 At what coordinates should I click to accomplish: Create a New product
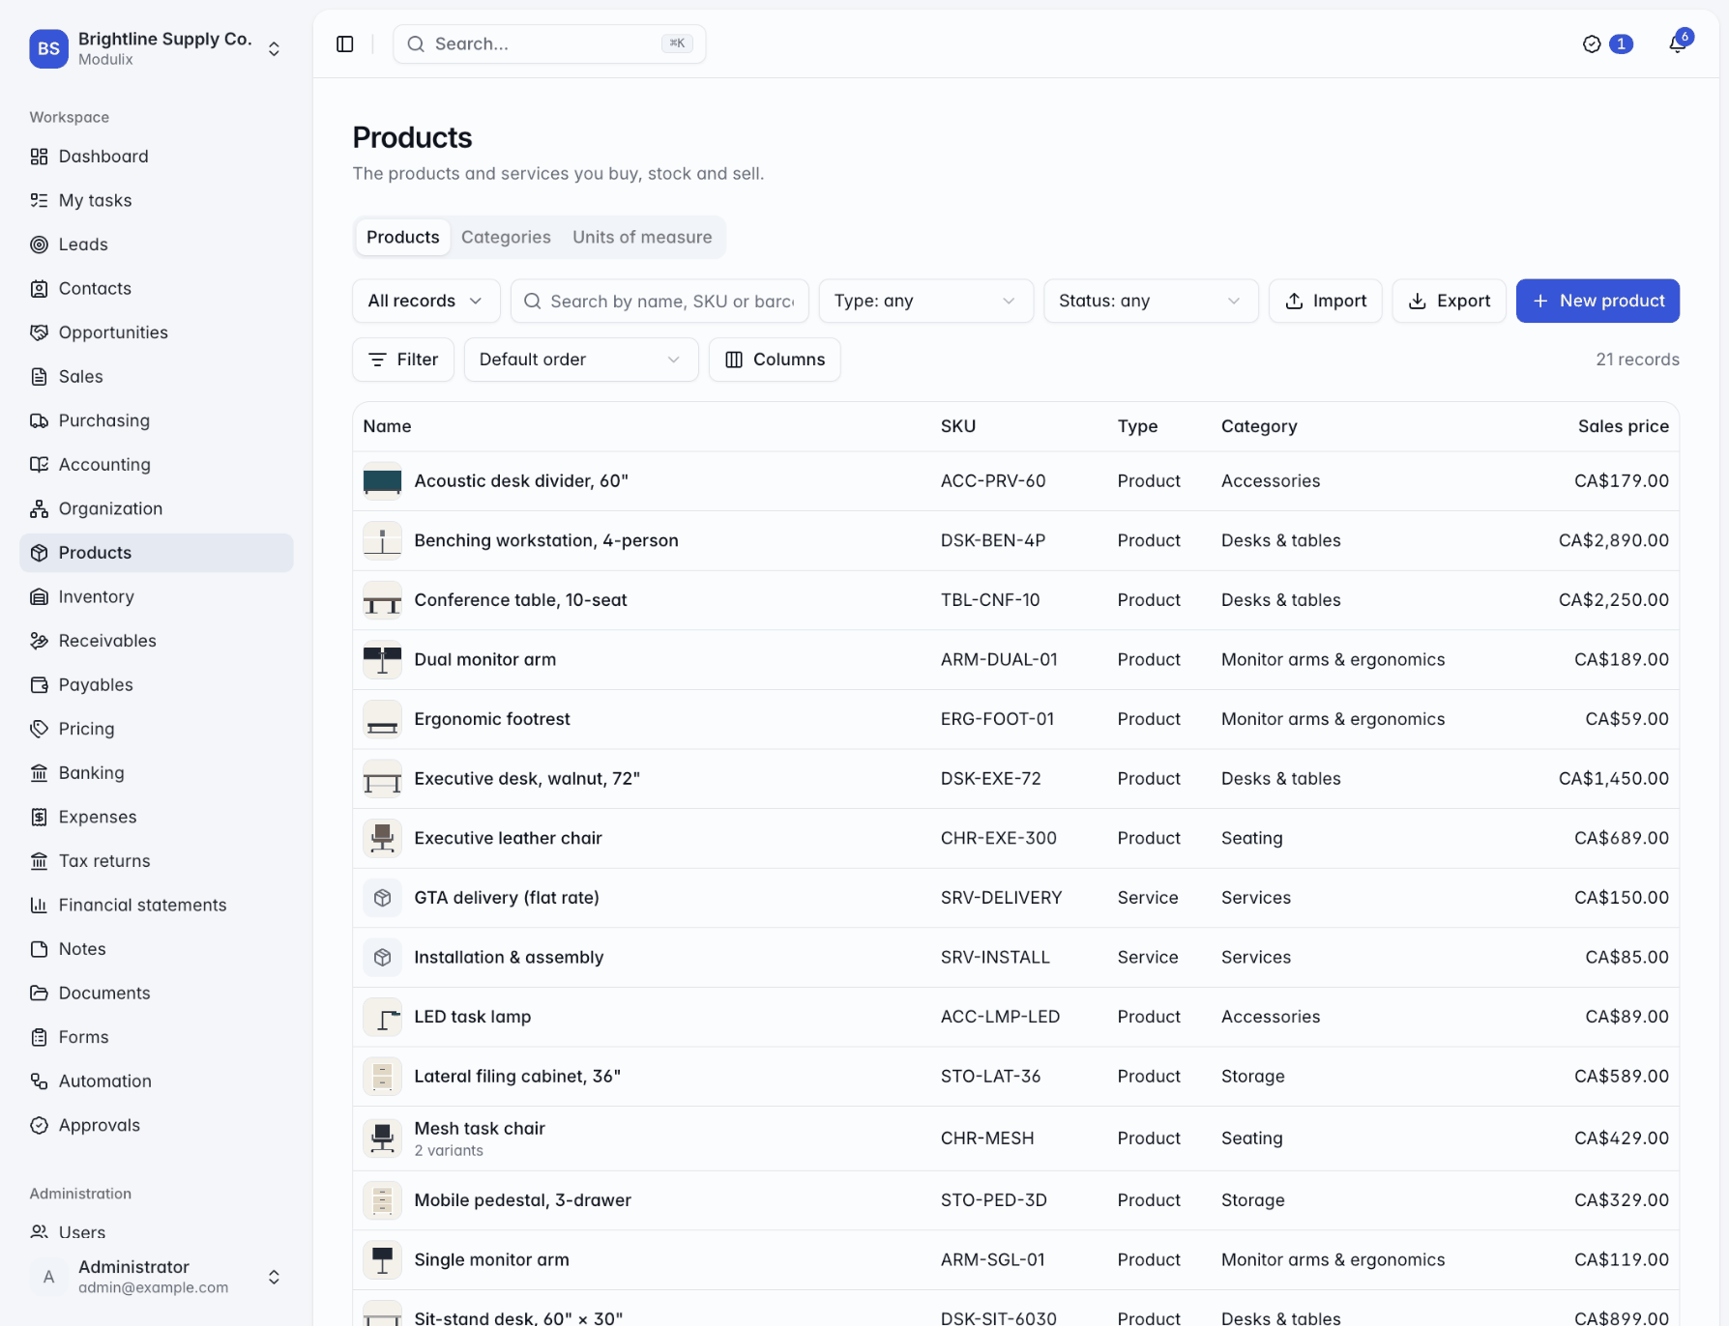[1597, 301]
